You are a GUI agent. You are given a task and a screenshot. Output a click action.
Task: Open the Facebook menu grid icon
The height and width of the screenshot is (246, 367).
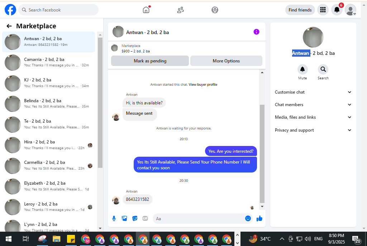[323, 10]
